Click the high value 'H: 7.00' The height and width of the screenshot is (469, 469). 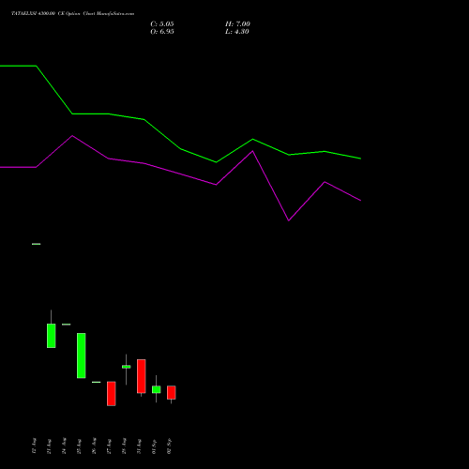(x=237, y=24)
